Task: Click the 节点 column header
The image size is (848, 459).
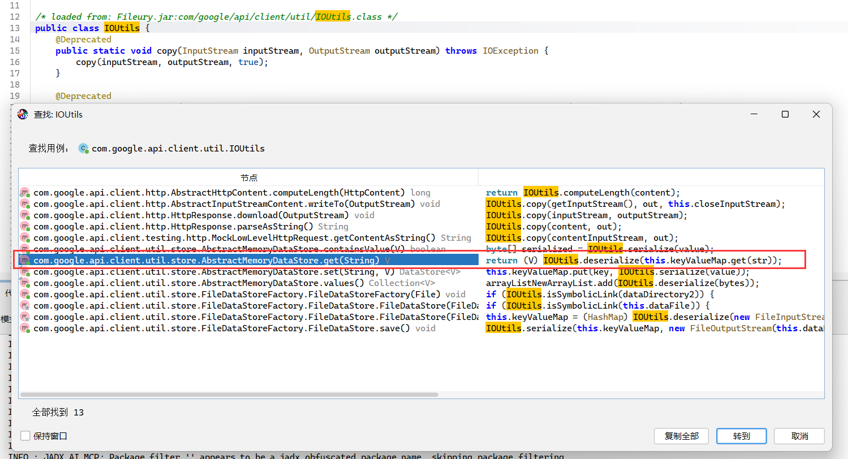Action: pos(248,177)
